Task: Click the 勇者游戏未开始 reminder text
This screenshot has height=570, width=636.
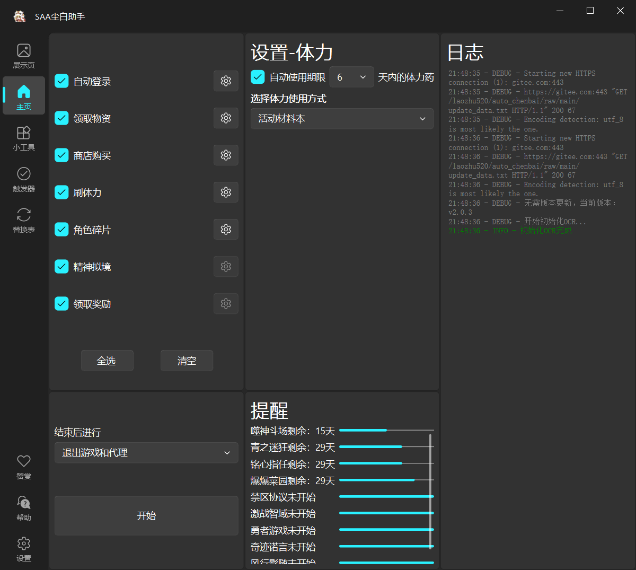Action: tap(283, 530)
